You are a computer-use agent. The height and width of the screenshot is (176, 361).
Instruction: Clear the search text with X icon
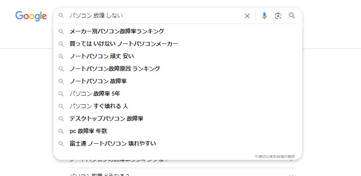coord(247,16)
